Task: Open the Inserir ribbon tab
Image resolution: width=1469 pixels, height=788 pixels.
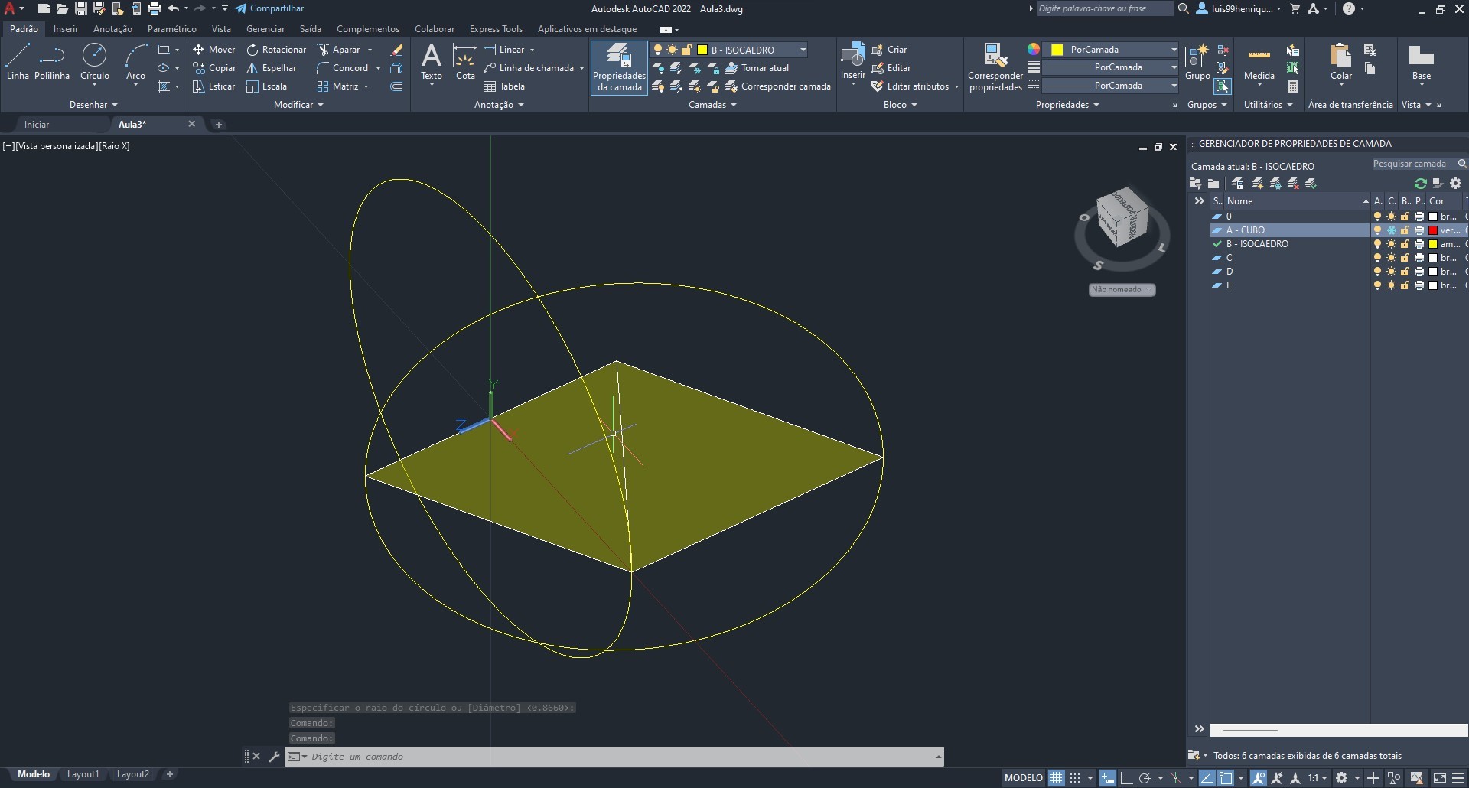Action: pos(65,29)
